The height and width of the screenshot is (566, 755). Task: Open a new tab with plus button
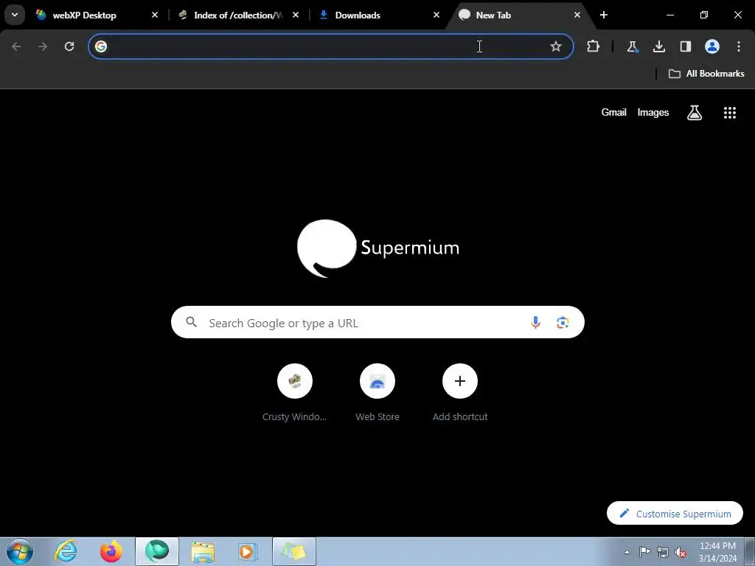(604, 15)
